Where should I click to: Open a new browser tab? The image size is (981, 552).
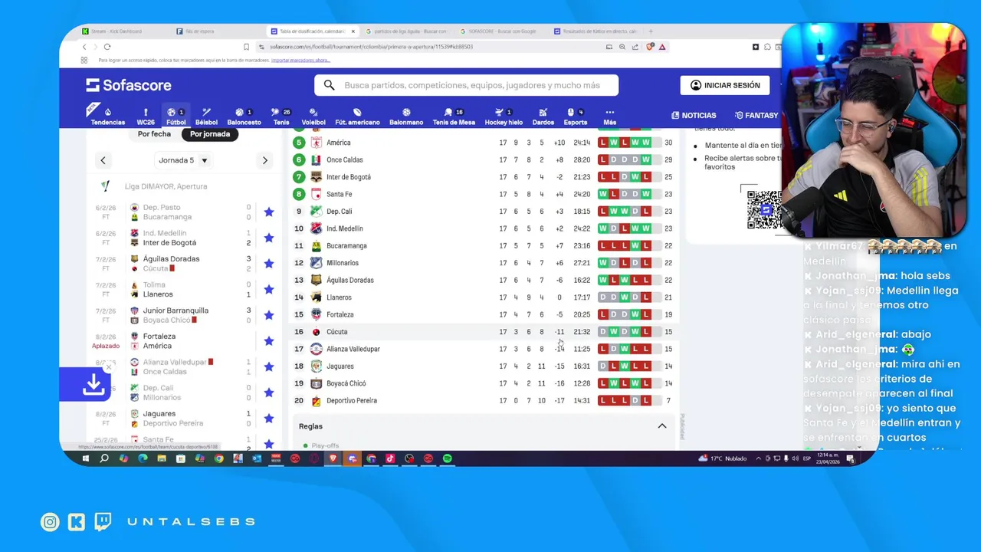pyautogui.click(x=651, y=31)
